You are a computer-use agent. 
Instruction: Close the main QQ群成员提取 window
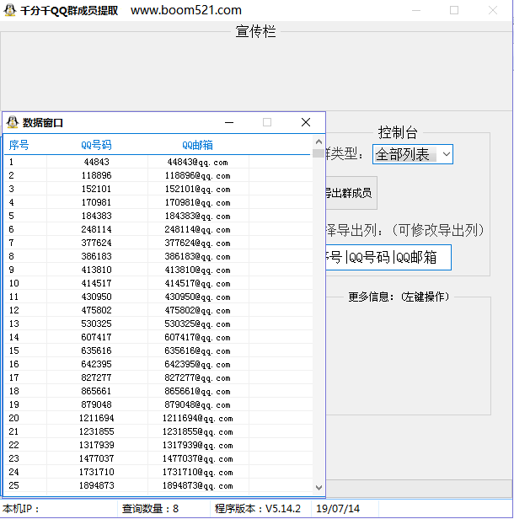(x=493, y=11)
